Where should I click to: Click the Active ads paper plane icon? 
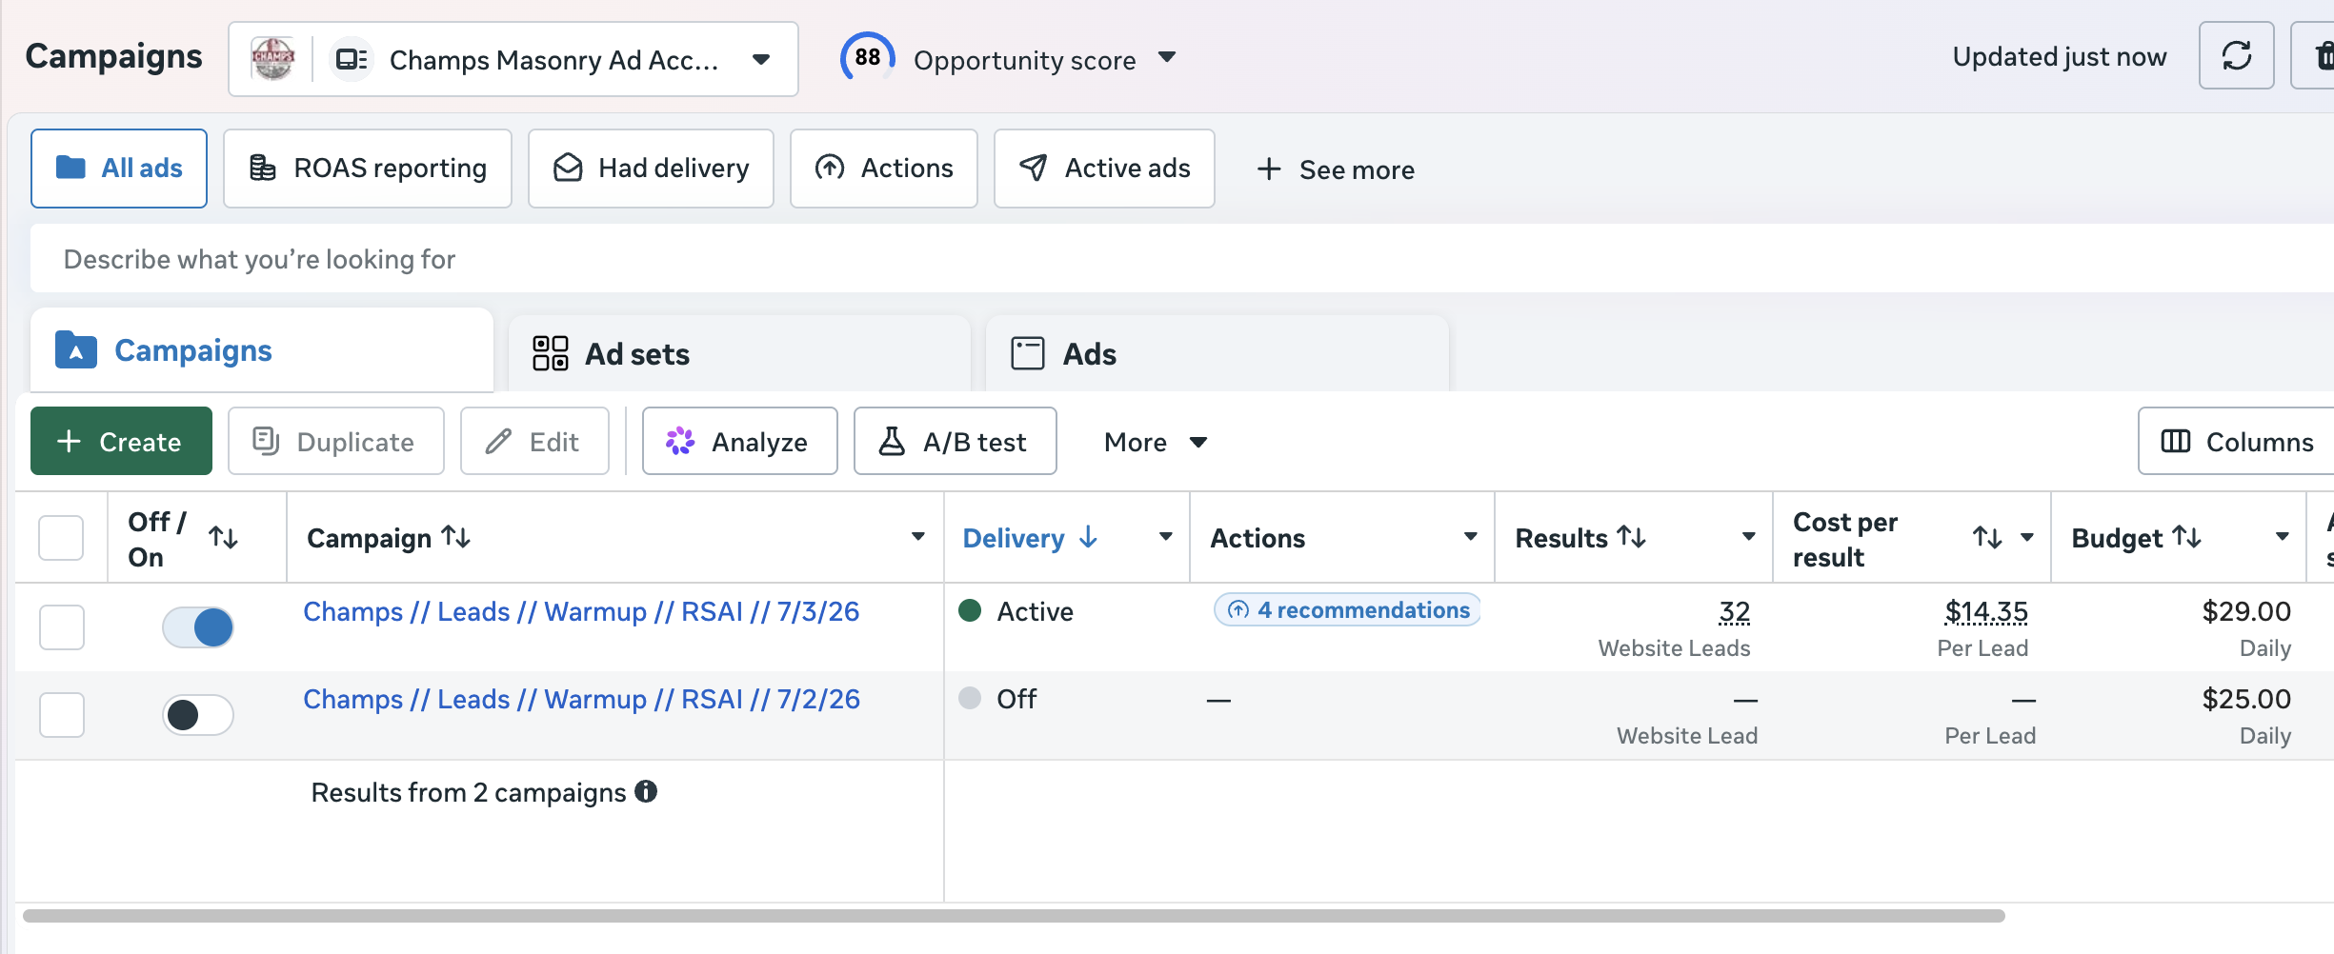[x=1034, y=168]
